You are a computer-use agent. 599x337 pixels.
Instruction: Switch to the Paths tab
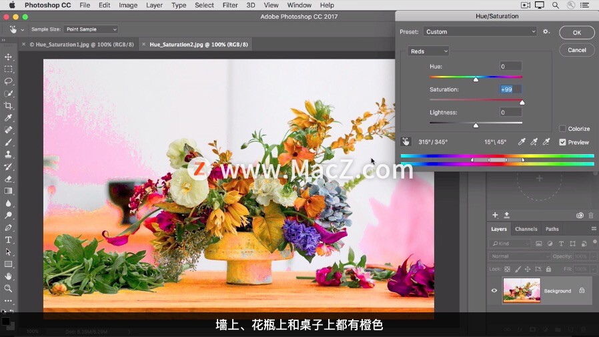click(x=552, y=229)
